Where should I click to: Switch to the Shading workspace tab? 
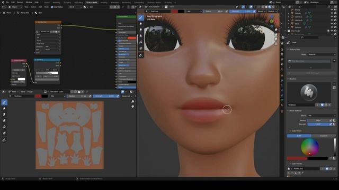pyautogui.click(x=104, y=3)
